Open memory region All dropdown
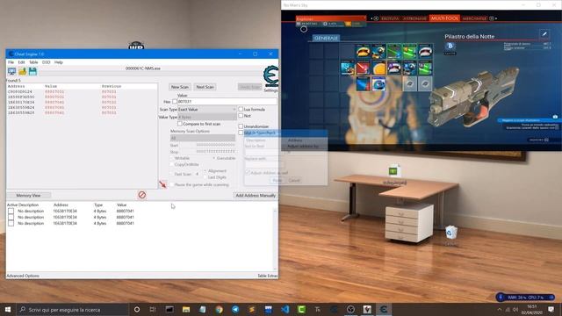 [203, 138]
